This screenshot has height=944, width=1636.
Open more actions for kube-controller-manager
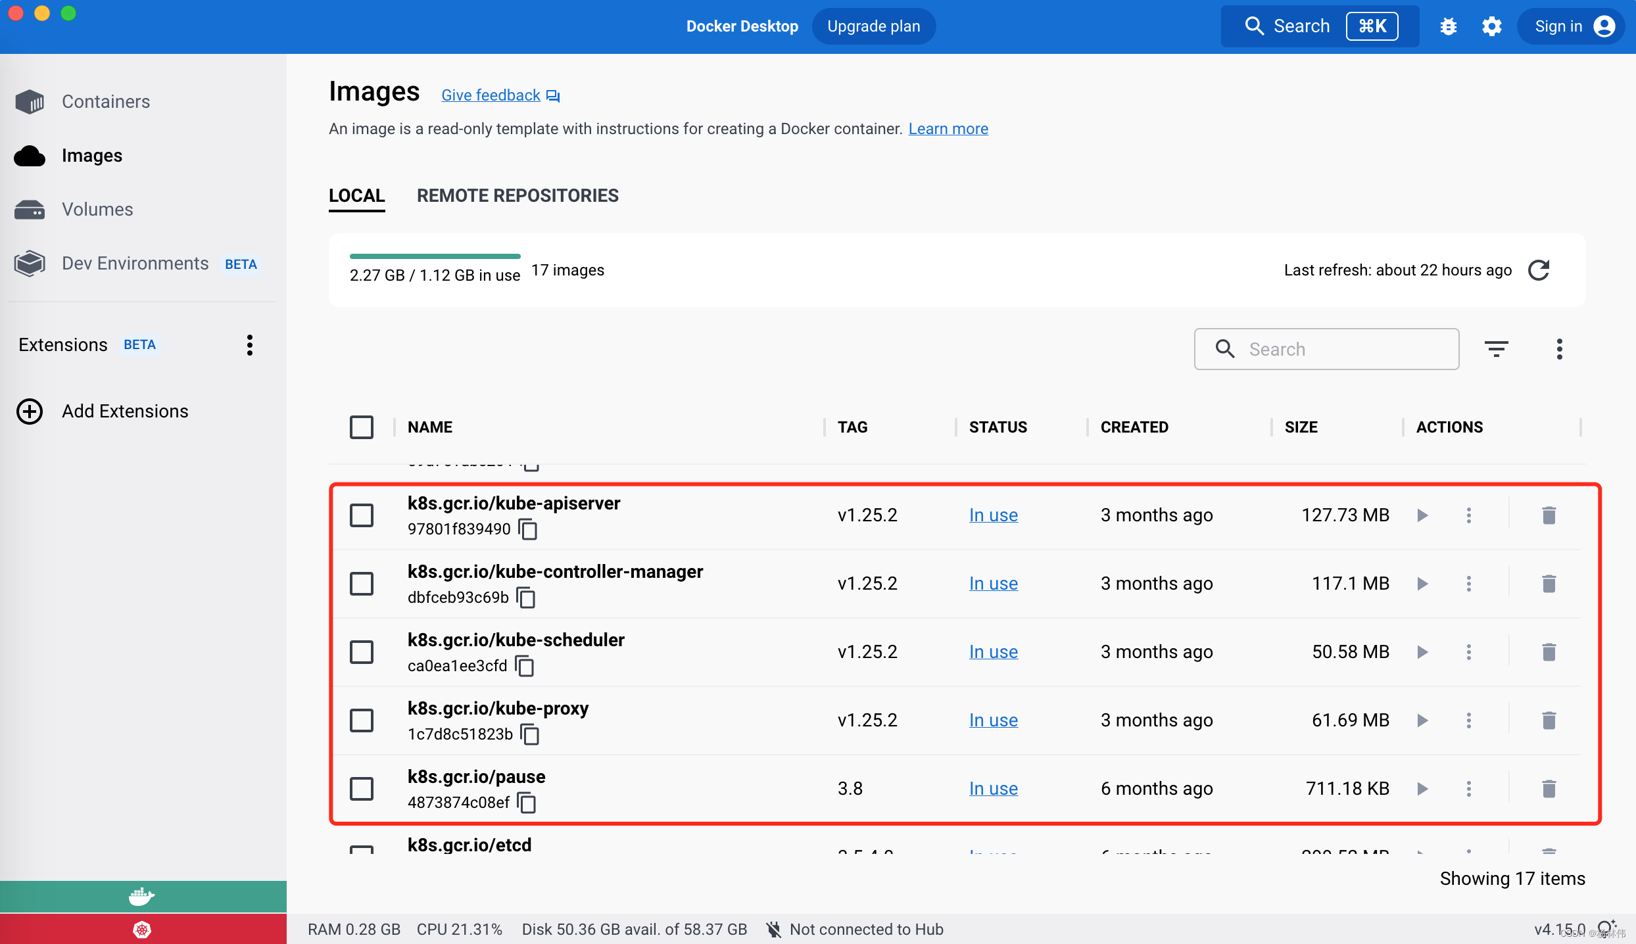pos(1469,584)
